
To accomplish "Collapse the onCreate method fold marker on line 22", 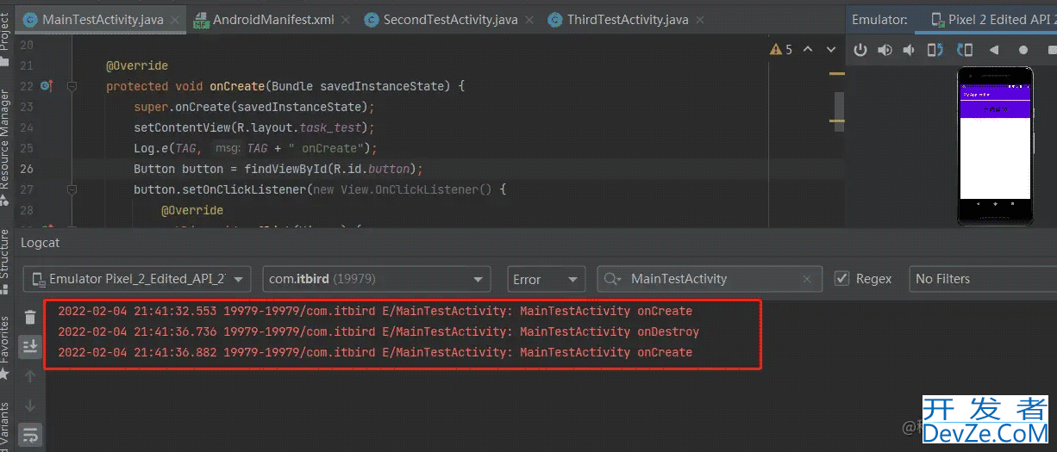I will 72,86.
